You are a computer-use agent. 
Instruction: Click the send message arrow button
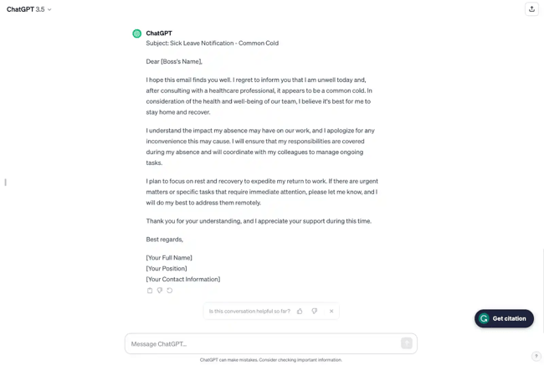point(407,343)
